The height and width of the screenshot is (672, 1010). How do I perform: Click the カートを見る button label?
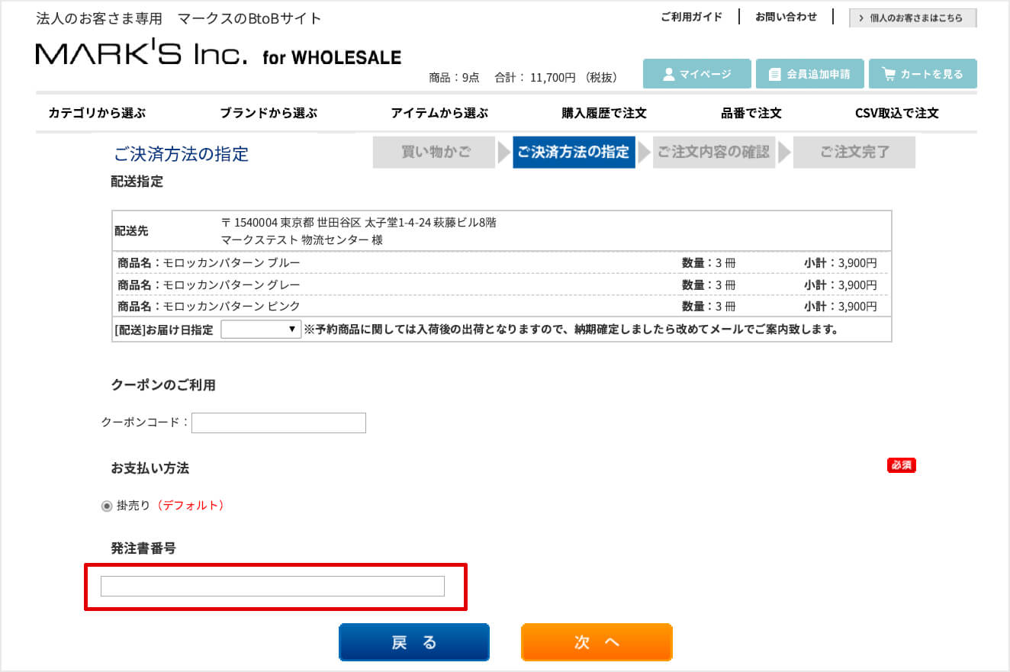[x=931, y=74]
